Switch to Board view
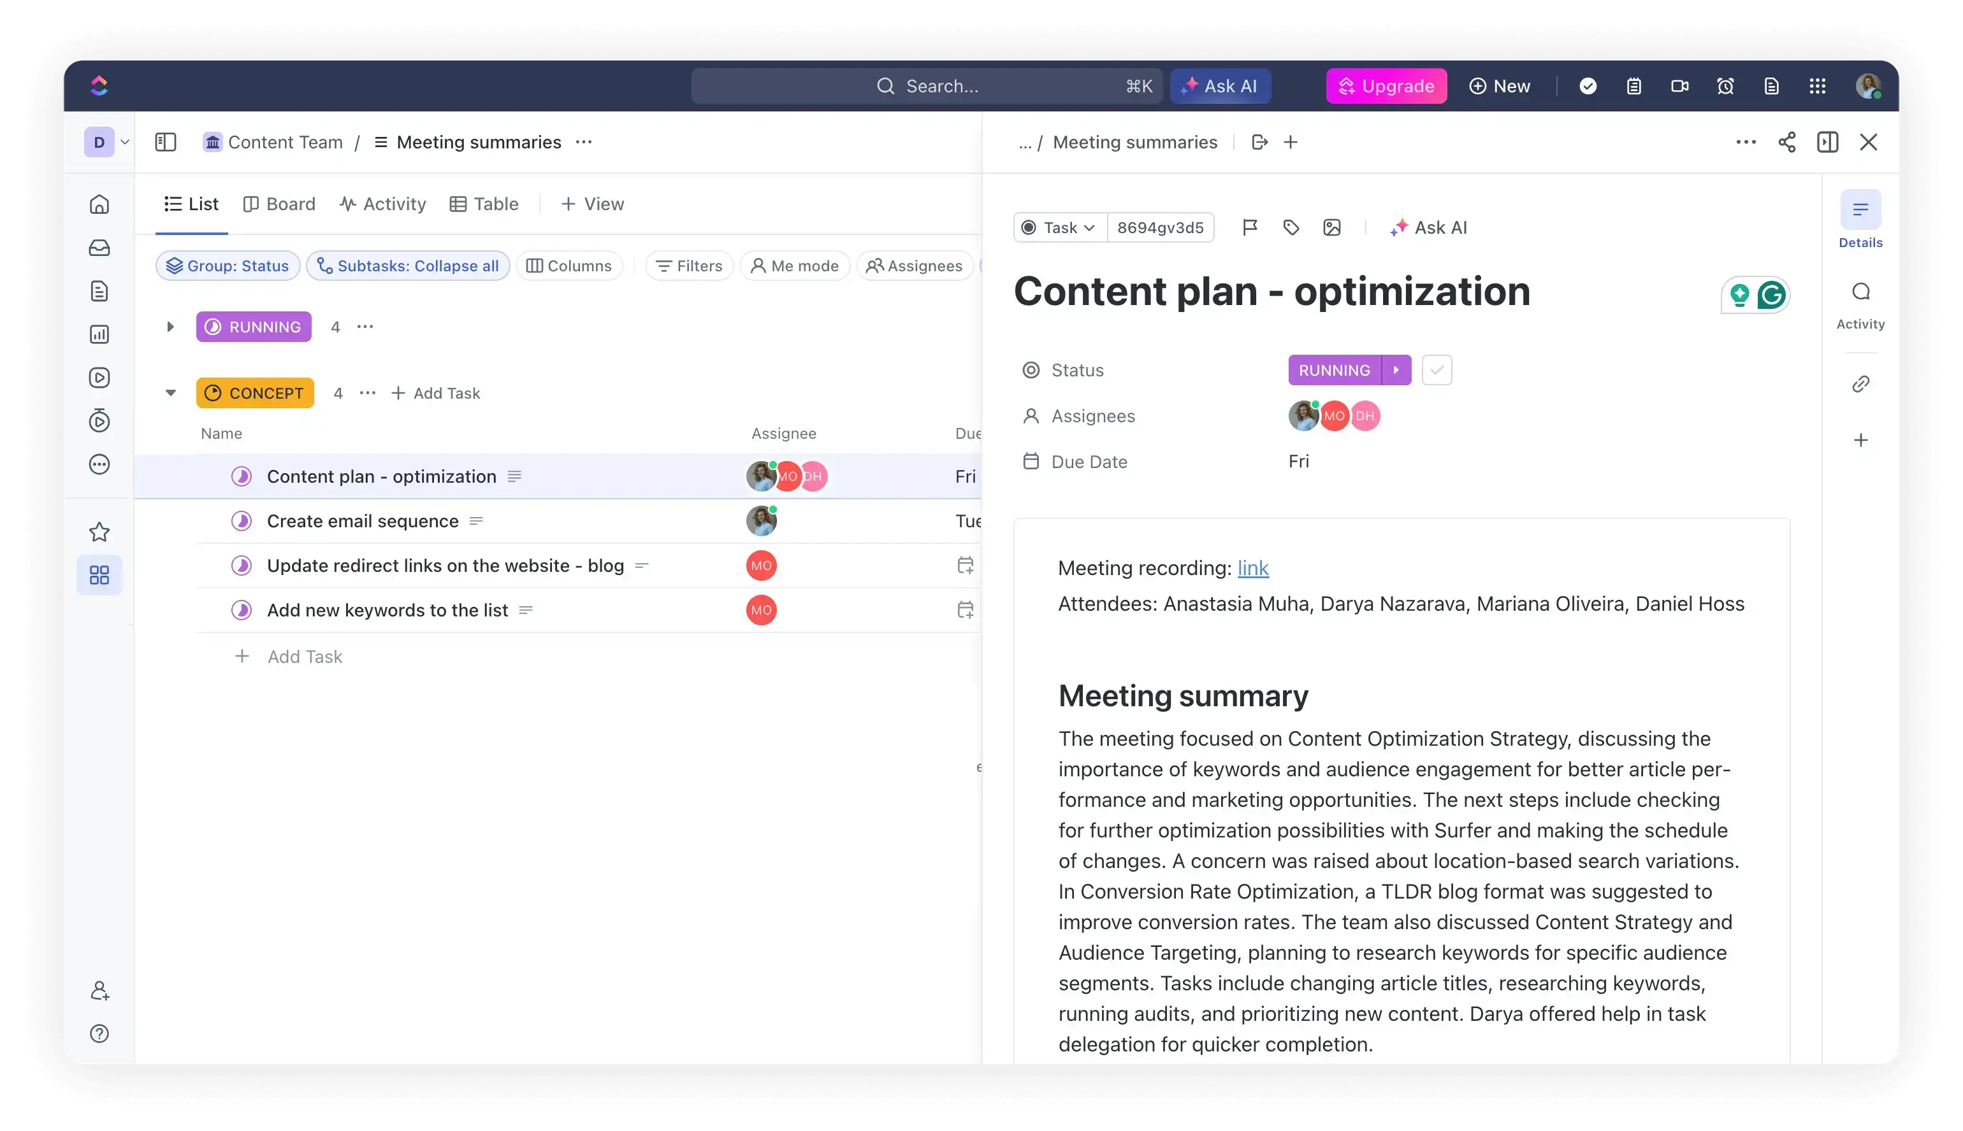 tap(279, 204)
